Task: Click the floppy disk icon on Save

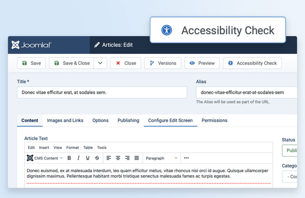Action: 25,63
